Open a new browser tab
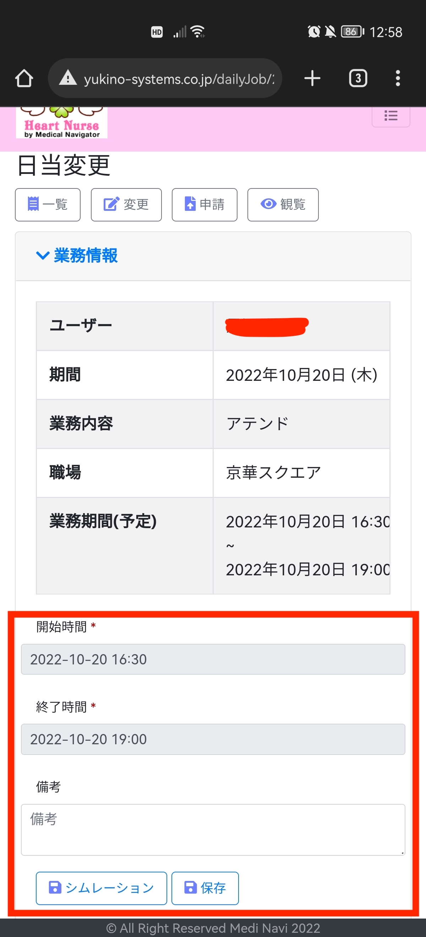426x937 pixels. click(312, 78)
